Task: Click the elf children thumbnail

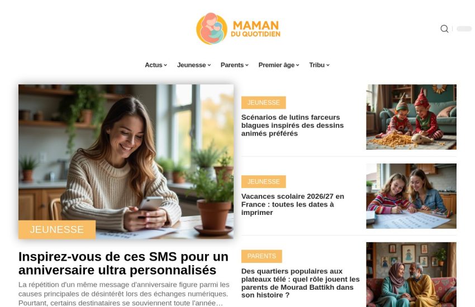Action: 411,117
